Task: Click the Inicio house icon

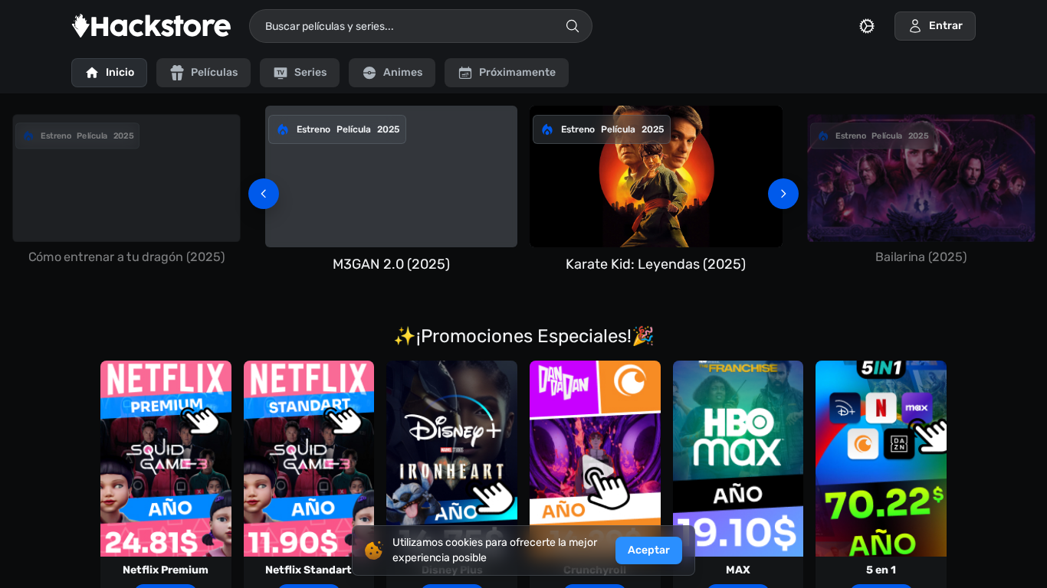Action: [x=92, y=73]
